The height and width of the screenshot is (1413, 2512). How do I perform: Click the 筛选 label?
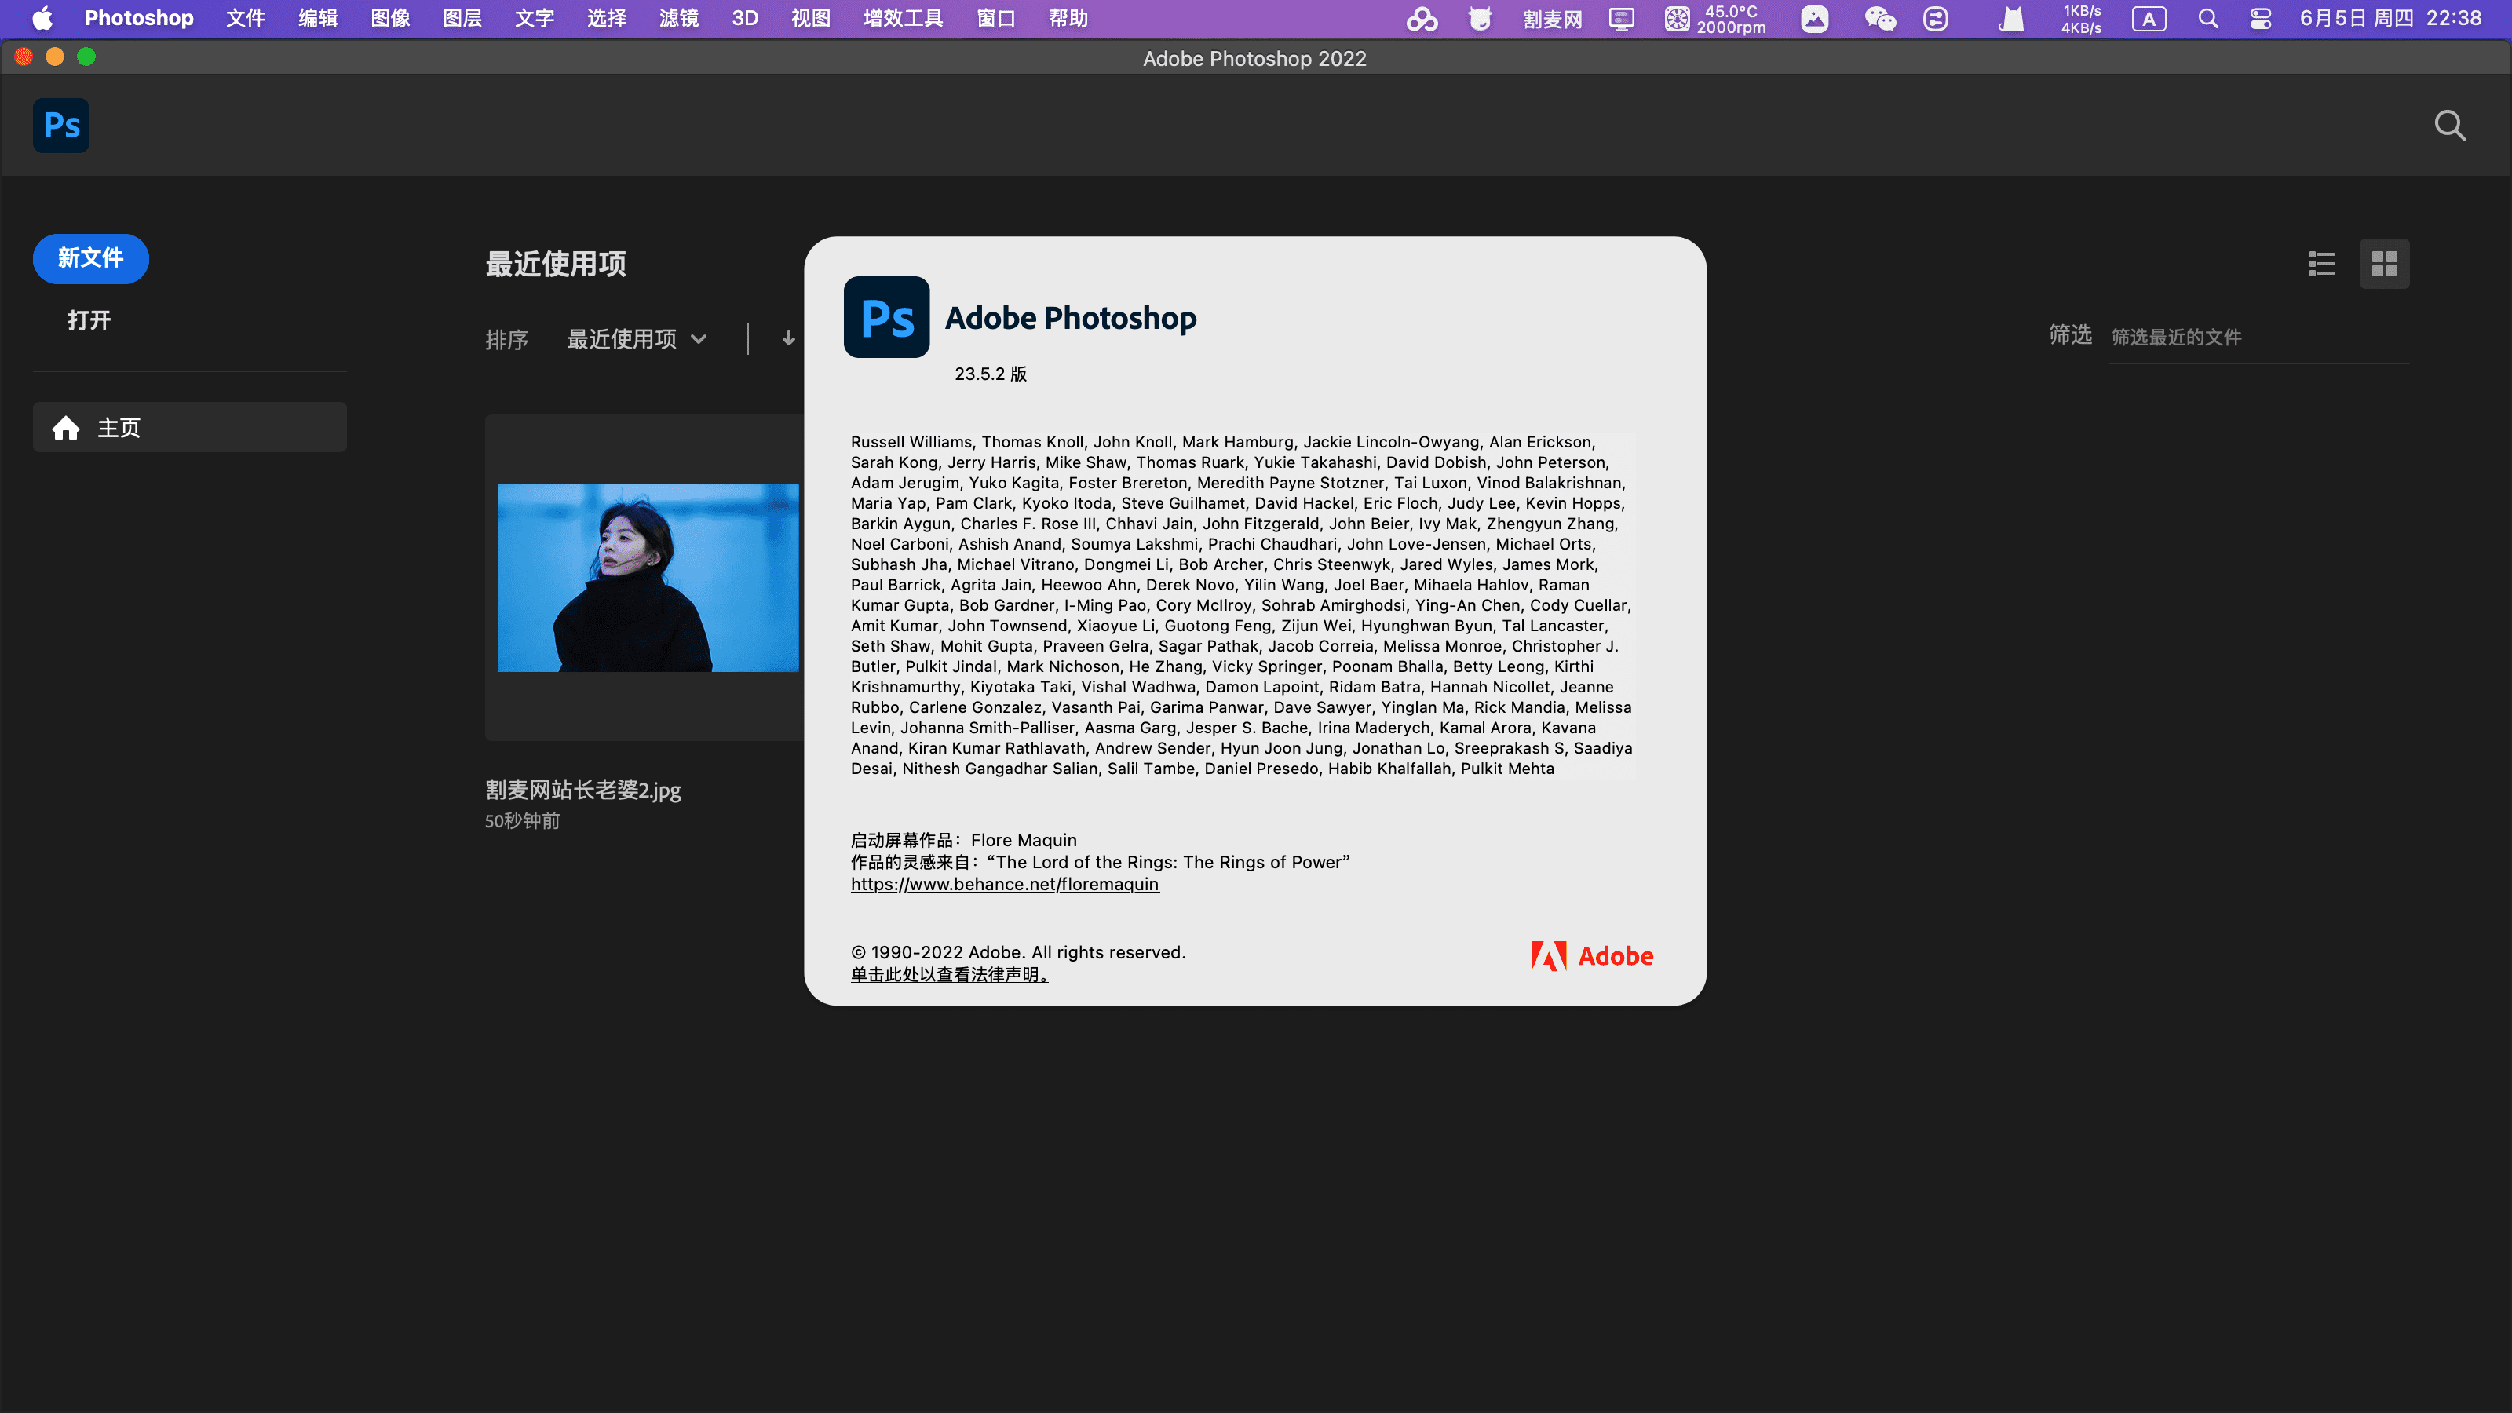pyautogui.click(x=2070, y=335)
